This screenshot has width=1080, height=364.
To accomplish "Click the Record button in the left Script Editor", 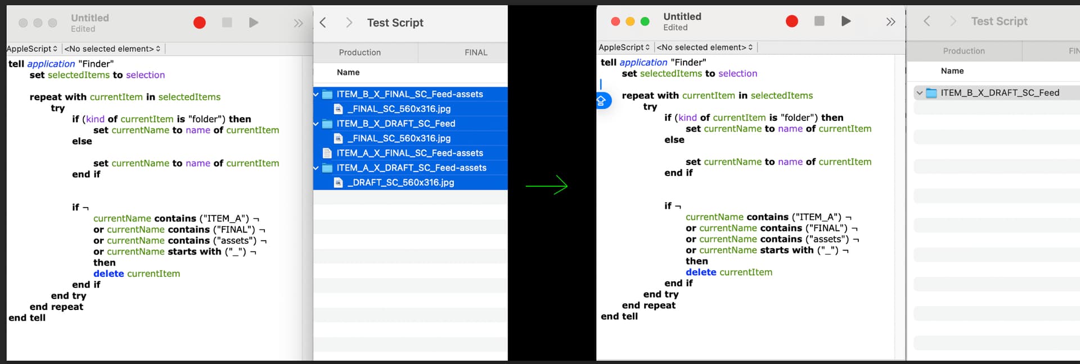I will click(x=199, y=23).
